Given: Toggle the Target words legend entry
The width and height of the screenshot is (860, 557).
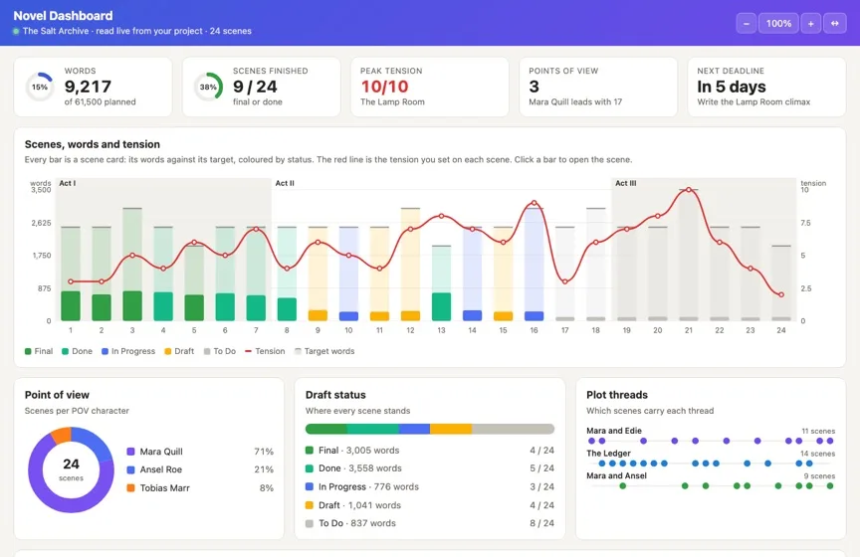Looking at the screenshot, I should coord(324,351).
